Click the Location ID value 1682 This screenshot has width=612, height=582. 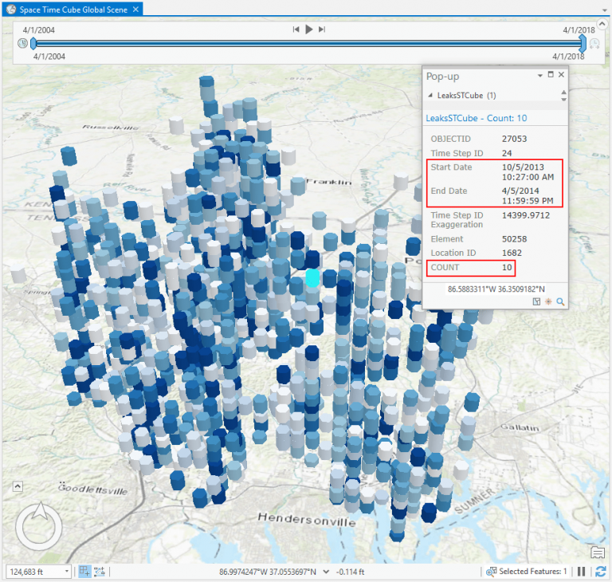[x=512, y=253]
